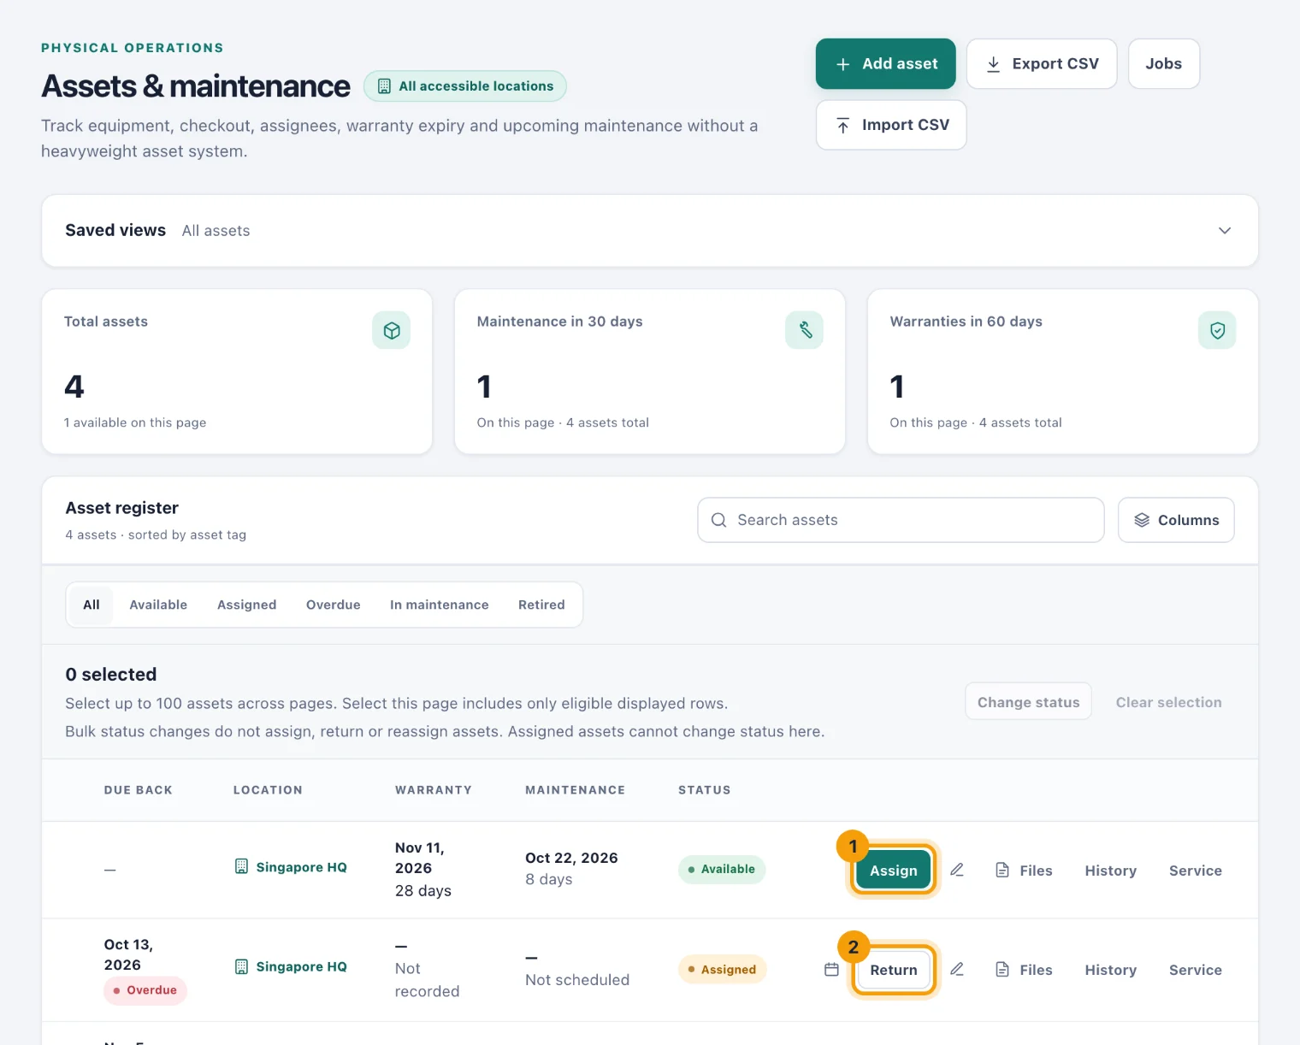Open Files for the Available asset row

[x=1024, y=871]
